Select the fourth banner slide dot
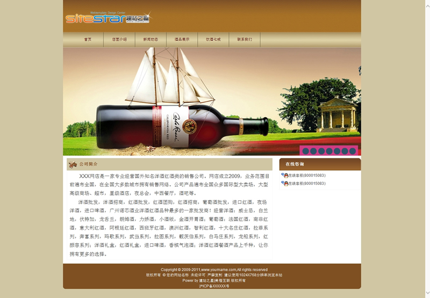The image size is (430, 298). coord(329,151)
